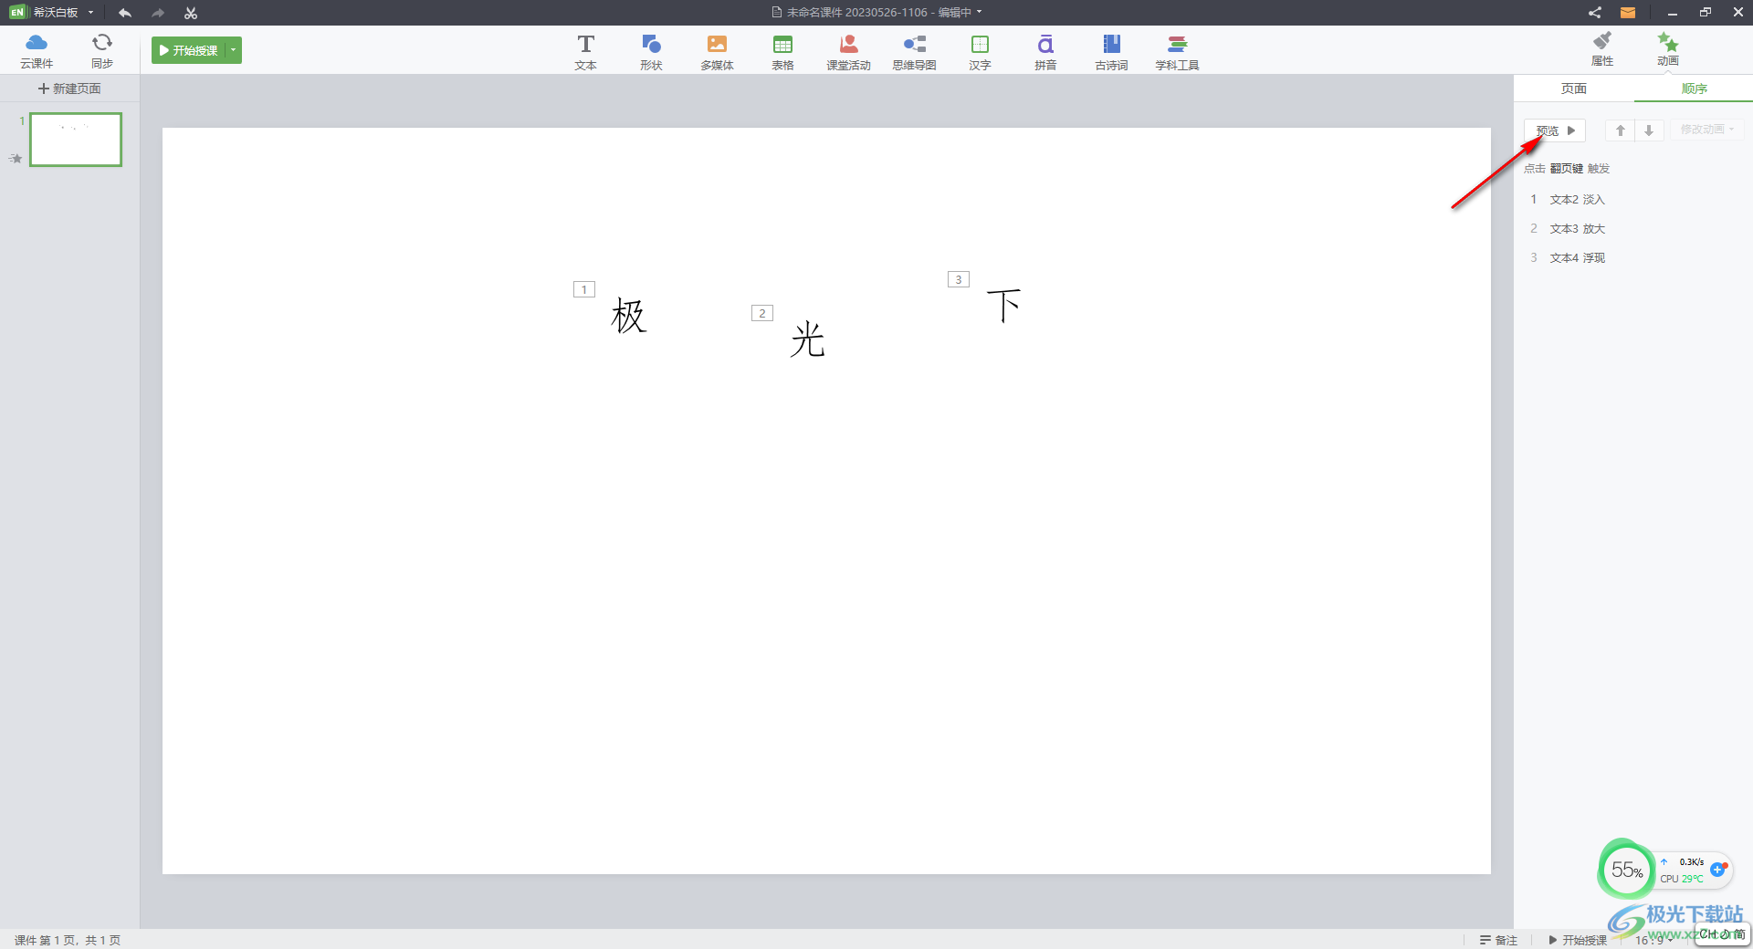1753x949 pixels.
Task: Click 新建页面 to add a page
Action: pos(69,89)
